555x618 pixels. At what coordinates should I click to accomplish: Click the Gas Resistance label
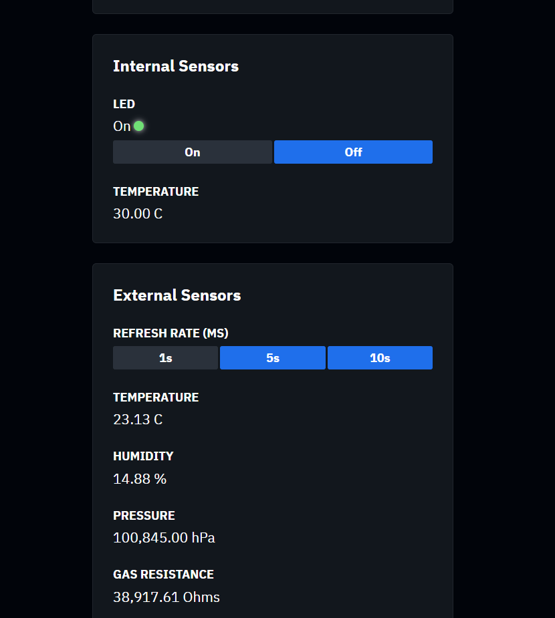(163, 575)
